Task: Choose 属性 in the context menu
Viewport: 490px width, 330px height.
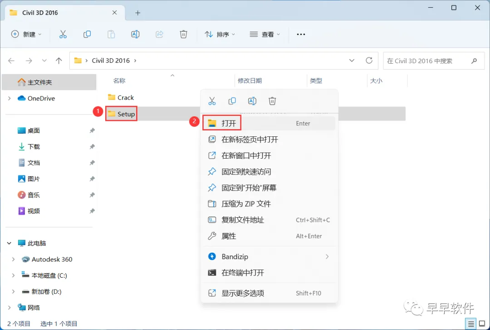Action: (x=269, y=236)
